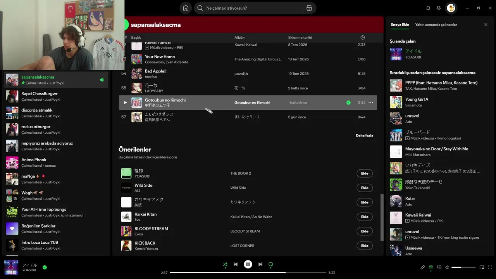Open Wegh playlist in library
The width and height of the screenshot is (496, 279).
[56, 195]
